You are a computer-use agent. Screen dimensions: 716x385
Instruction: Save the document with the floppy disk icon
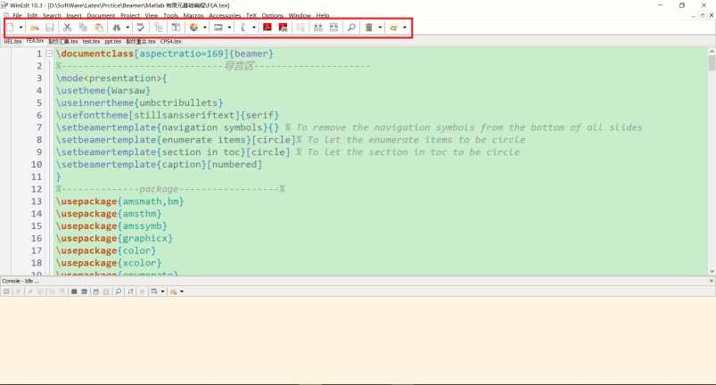pos(50,28)
